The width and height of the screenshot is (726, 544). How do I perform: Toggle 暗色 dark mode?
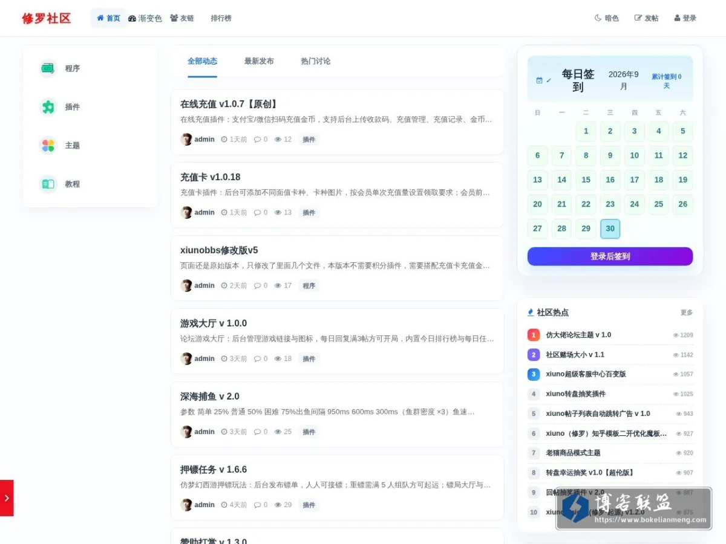[x=607, y=18]
